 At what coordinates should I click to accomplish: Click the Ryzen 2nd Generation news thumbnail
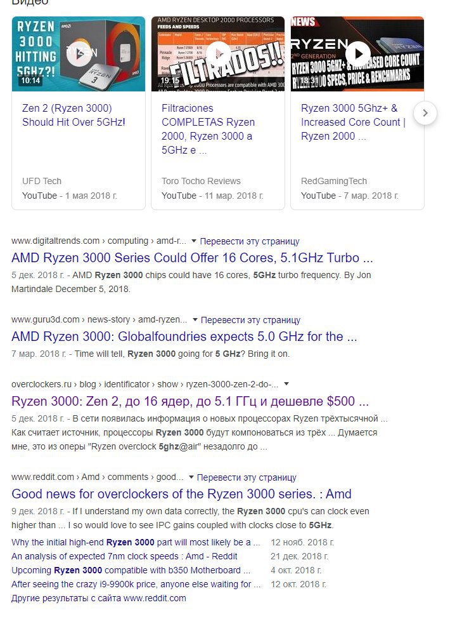(357, 54)
